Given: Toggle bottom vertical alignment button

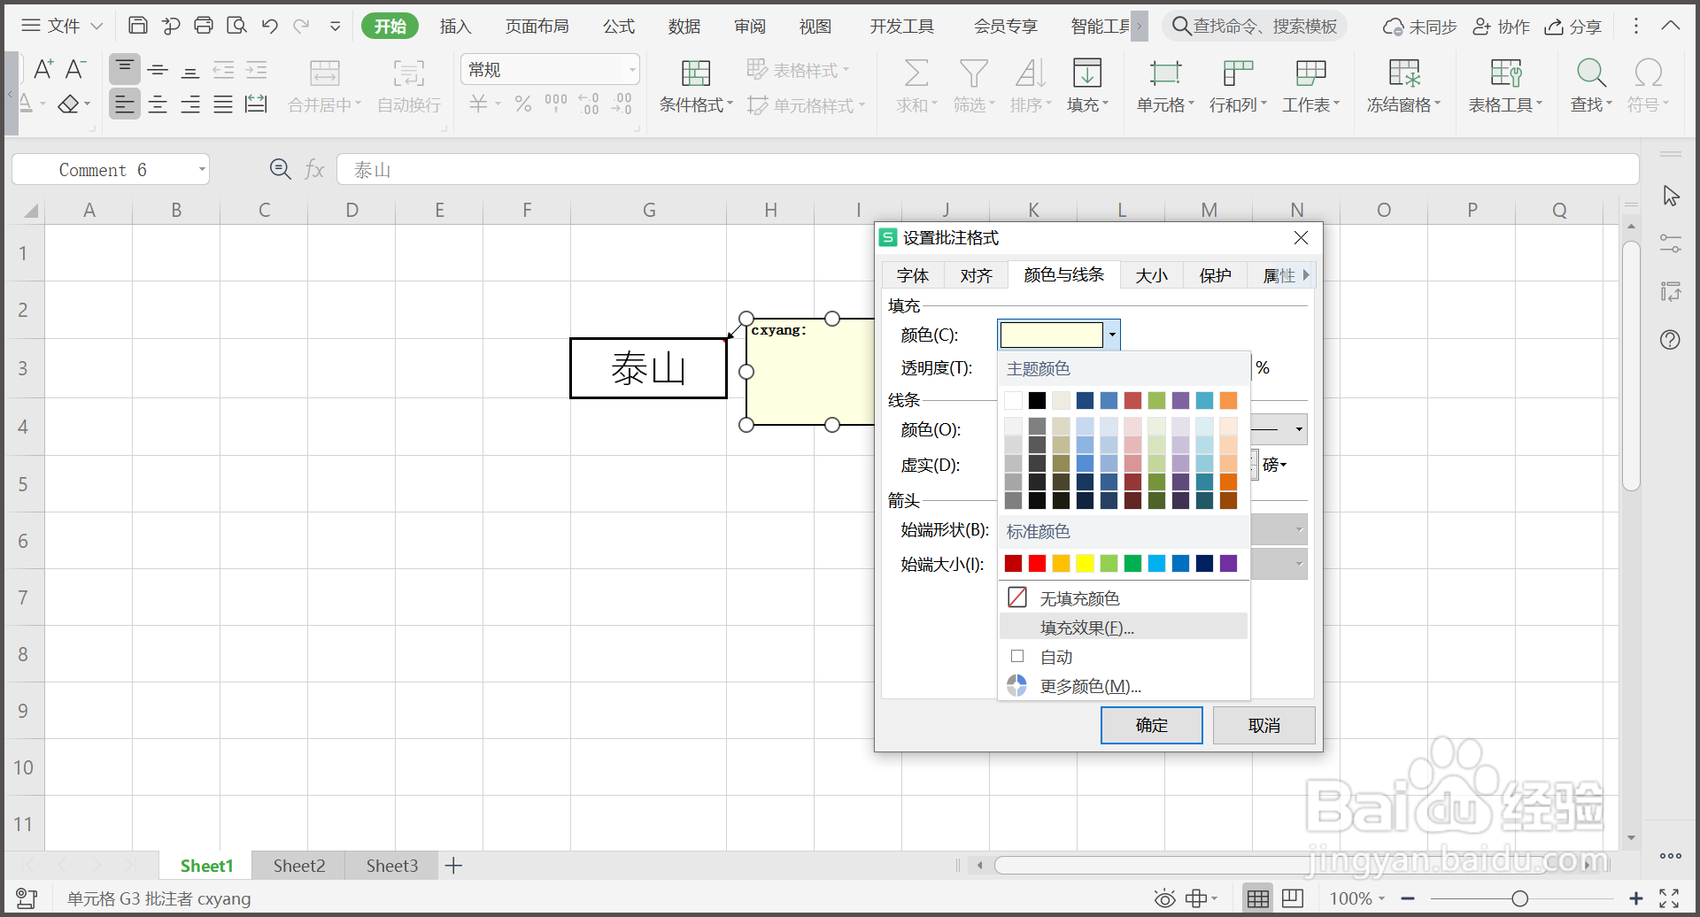Looking at the screenshot, I should coord(190,69).
